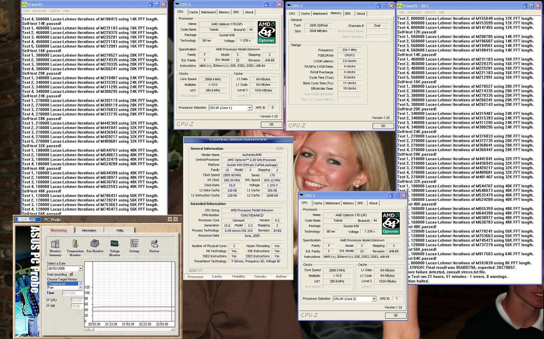Open the Voltage Monitor icon
The height and width of the screenshot is (339, 544).
(x=115, y=244)
